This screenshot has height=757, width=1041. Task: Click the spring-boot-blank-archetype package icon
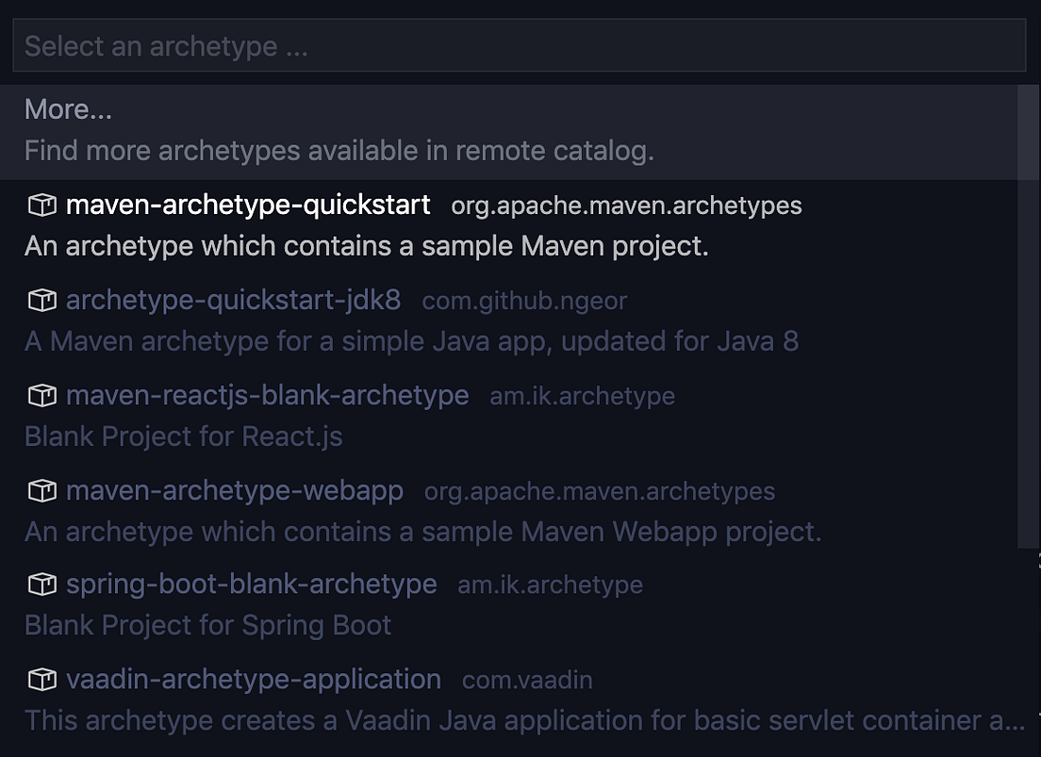[x=41, y=584]
